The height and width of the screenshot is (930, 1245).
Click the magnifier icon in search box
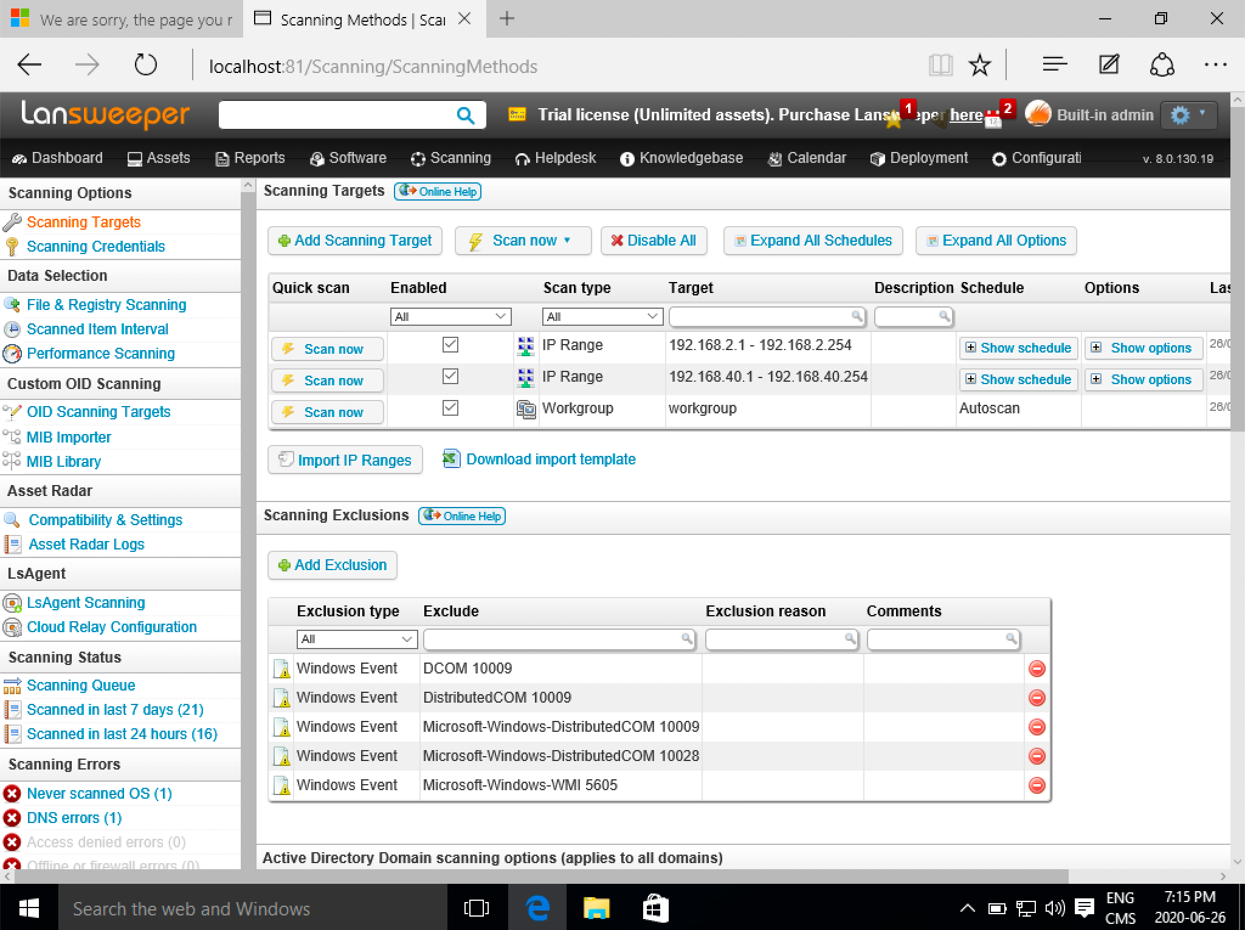pyautogui.click(x=465, y=115)
